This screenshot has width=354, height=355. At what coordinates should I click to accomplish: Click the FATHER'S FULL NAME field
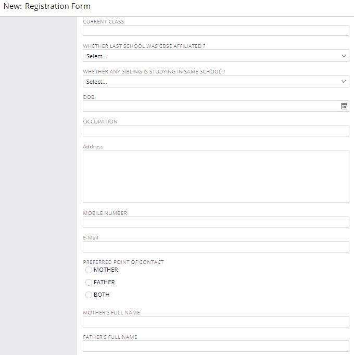(216, 346)
